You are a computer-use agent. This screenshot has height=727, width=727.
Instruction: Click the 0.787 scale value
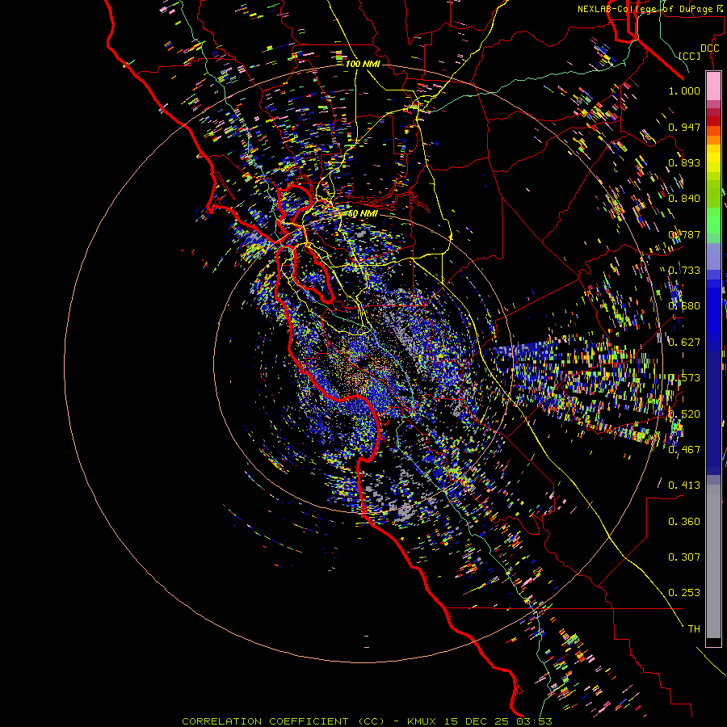pos(684,234)
